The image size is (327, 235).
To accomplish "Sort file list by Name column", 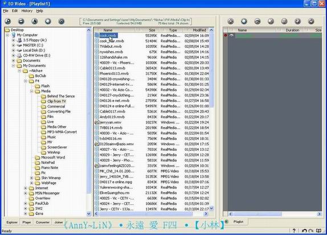I will pyautogui.click(x=108, y=30).
